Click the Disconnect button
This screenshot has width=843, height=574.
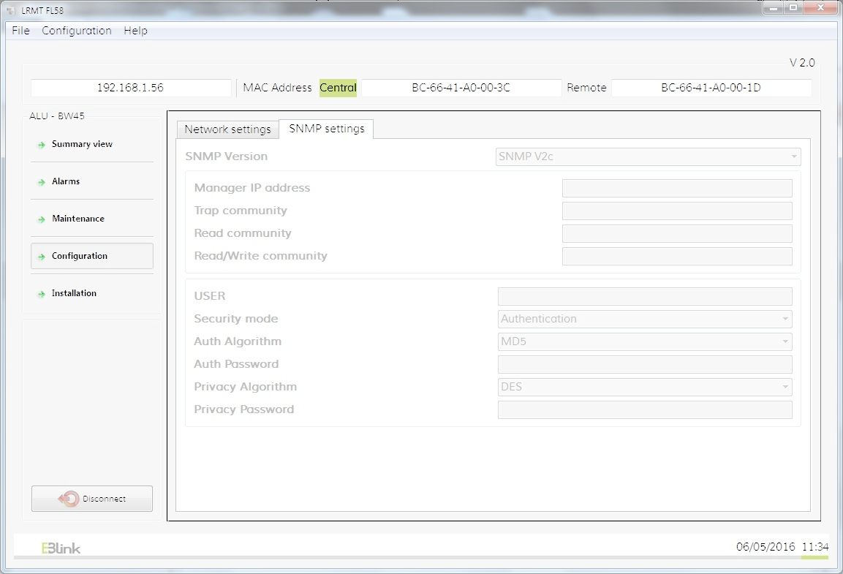92,499
